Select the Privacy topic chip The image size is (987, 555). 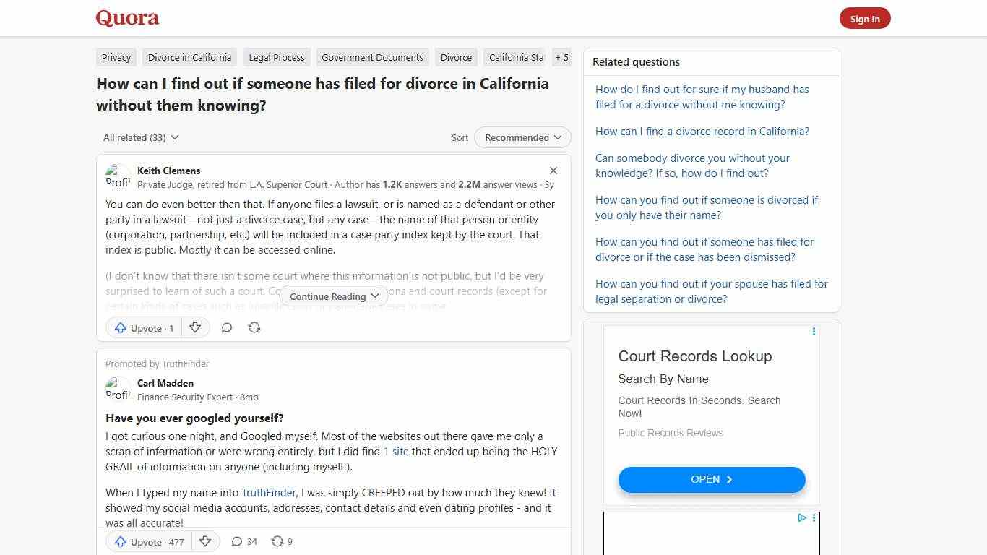[116, 57]
